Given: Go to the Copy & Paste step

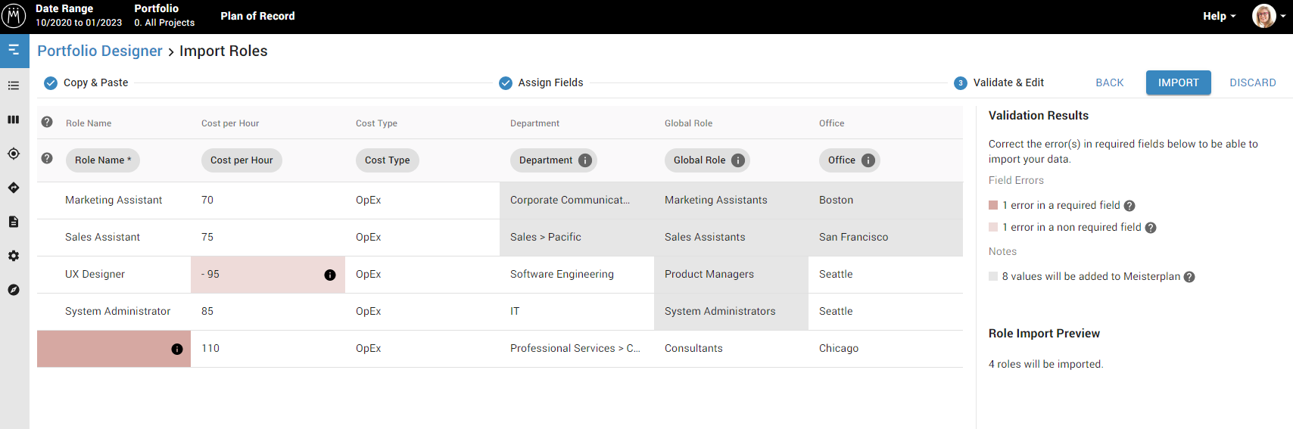Looking at the screenshot, I should (x=86, y=82).
